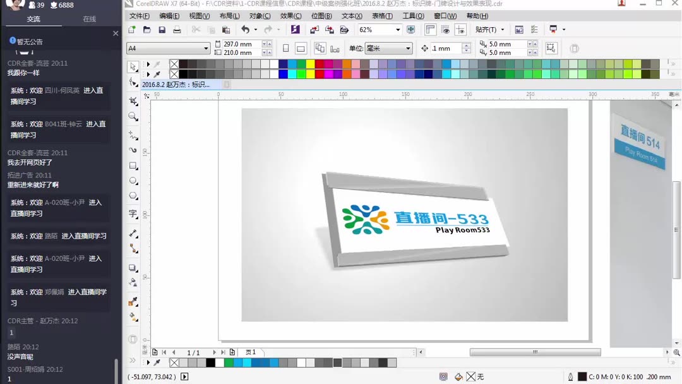Select the Zoom tool in the toolbox

click(133, 117)
